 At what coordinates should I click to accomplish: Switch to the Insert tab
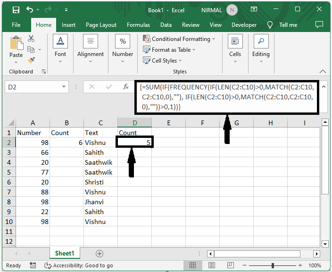(x=68, y=25)
